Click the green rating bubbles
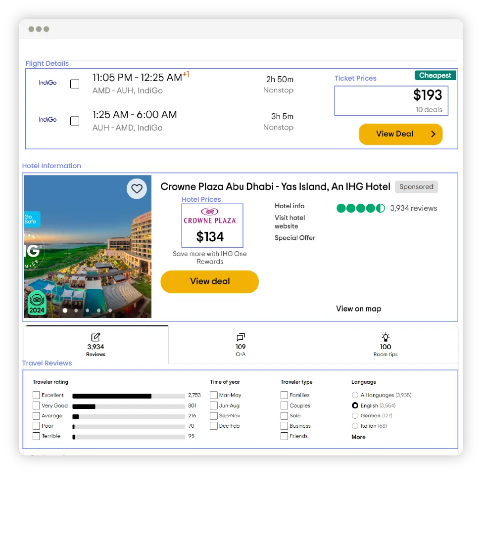The height and width of the screenshot is (538, 482). [x=361, y=208]
